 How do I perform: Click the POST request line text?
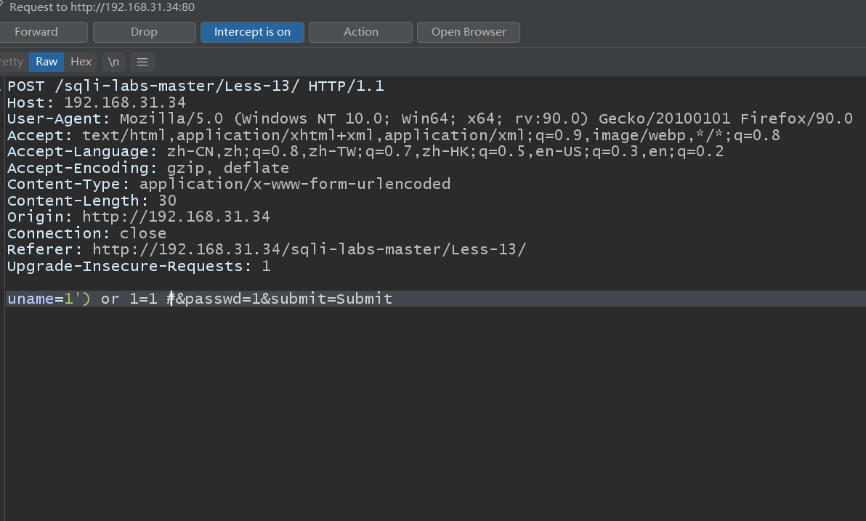click(195, 86)
